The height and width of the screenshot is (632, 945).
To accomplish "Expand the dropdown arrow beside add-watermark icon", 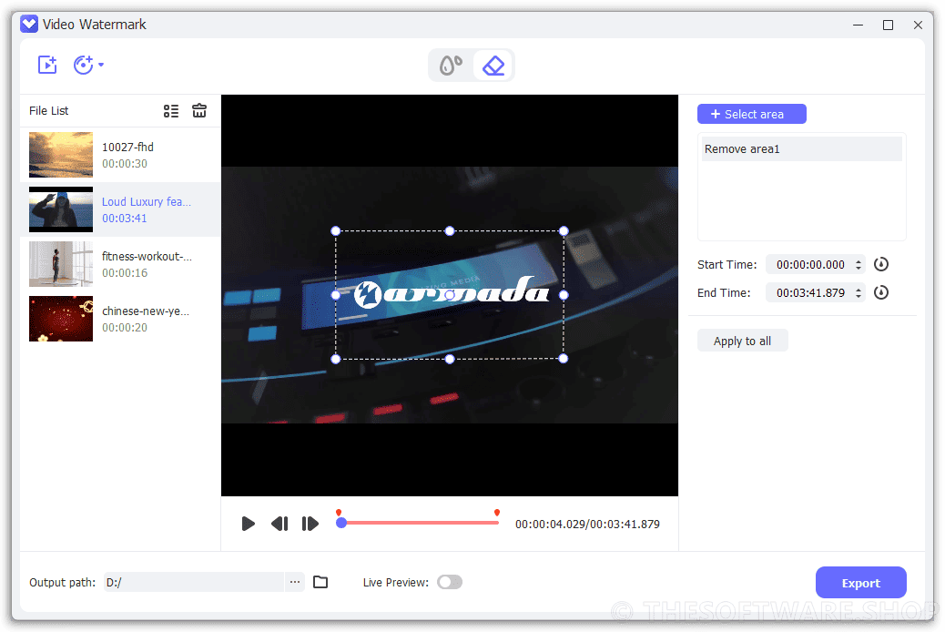I will point(101,65).
